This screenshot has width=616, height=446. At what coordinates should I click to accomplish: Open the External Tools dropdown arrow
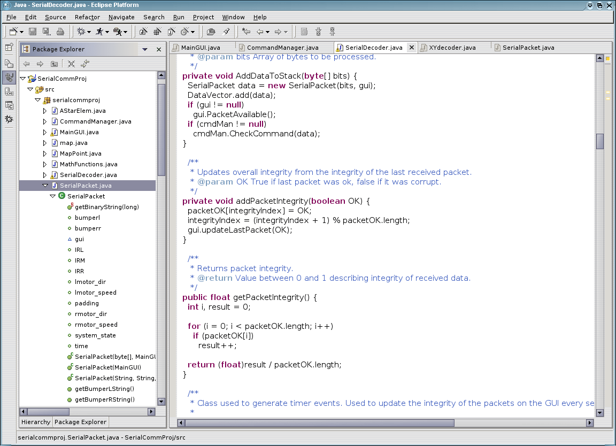(125, 32)
